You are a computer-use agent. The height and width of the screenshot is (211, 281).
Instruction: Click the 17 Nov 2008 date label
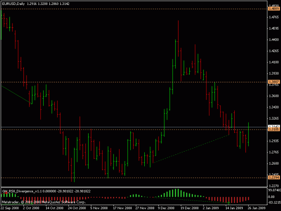click(122, 208)
